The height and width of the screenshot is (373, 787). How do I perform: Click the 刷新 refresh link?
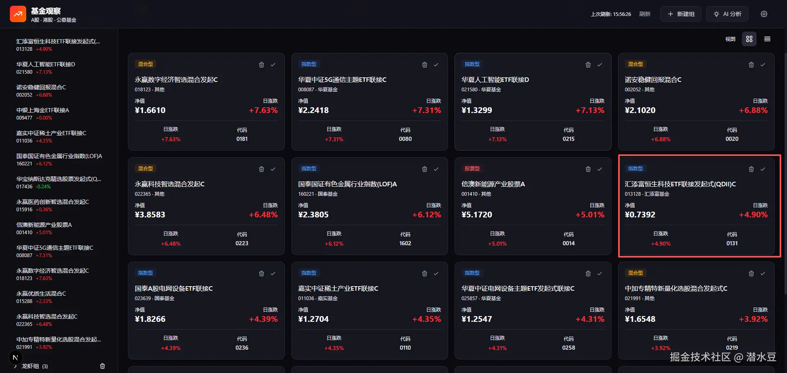pyautogui.click(x=645, y=14)
